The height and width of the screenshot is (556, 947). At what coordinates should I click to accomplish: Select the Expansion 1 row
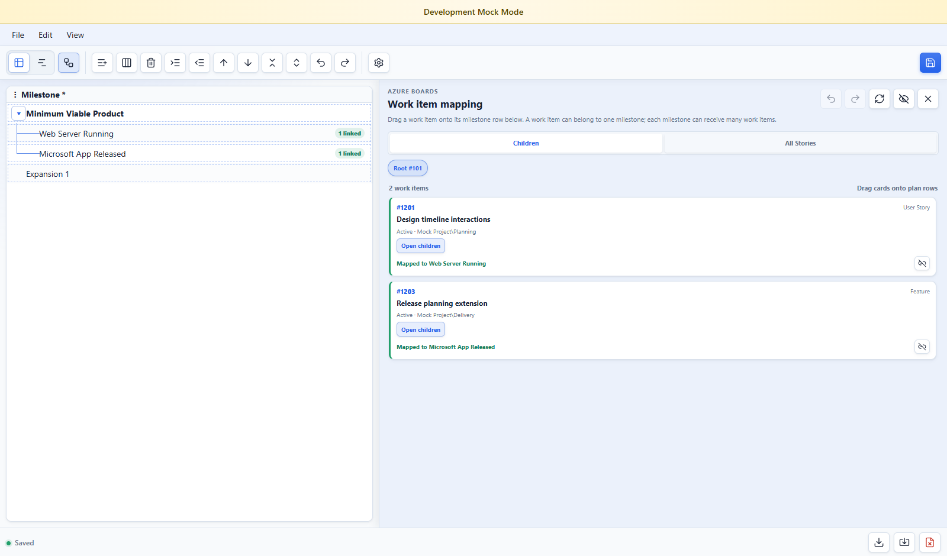tap(189, 174)
